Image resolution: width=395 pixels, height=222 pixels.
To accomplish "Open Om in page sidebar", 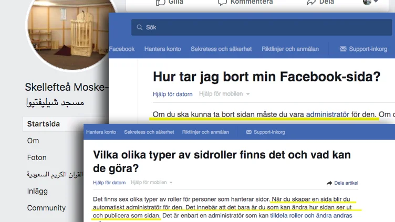I will pos(33,141).
